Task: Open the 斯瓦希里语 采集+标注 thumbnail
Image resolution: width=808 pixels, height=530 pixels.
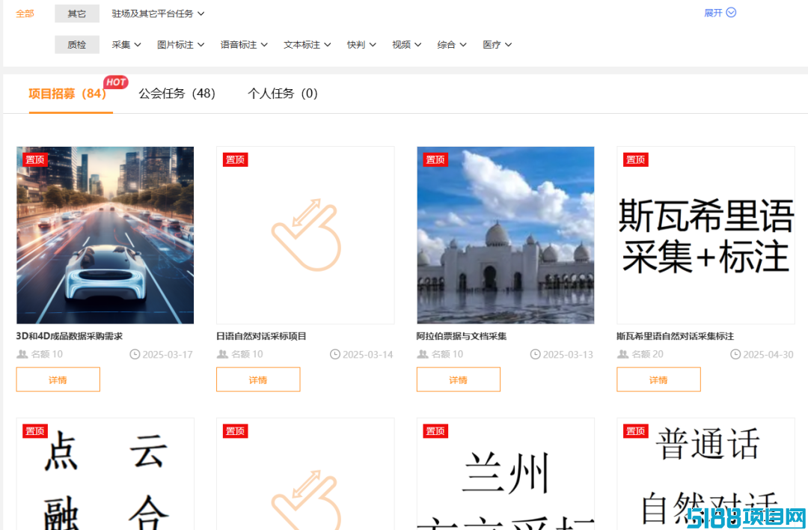Action: tap(706, 235)
